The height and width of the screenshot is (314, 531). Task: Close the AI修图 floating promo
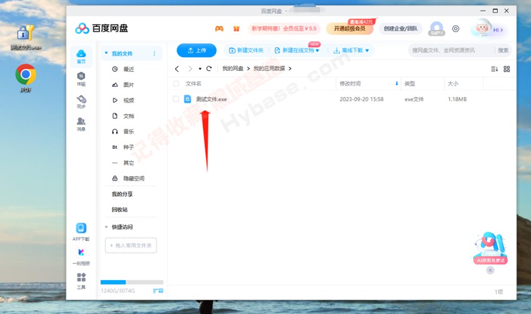tap(490, 270)
